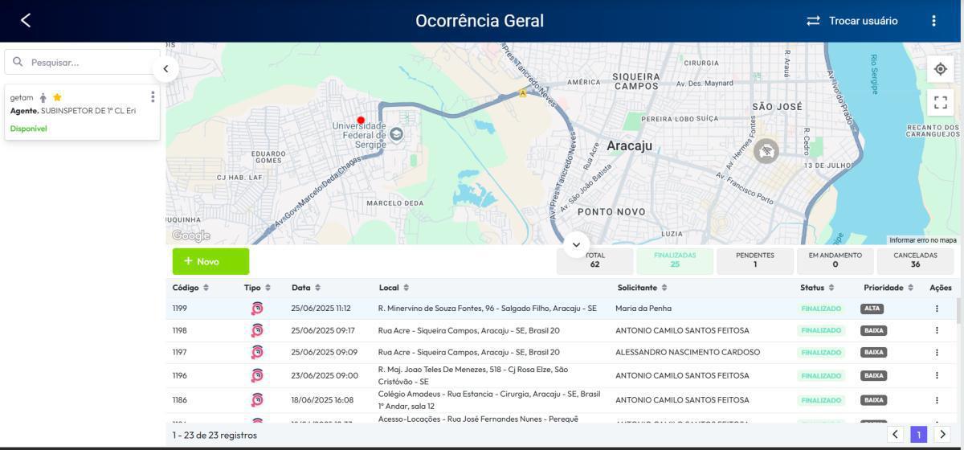Collapse the agent sidebar panel chevron
964x450 pixels.
click(165, 68)
